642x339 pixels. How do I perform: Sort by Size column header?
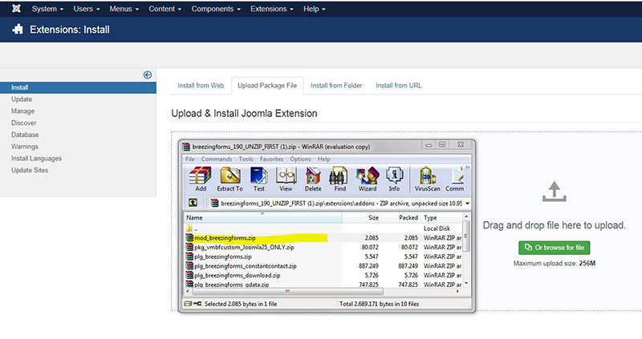pyautogui.click(x=361, y=217)
